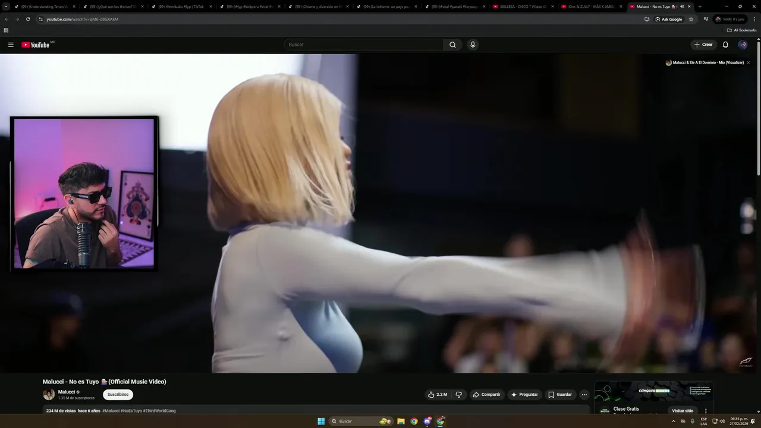Screen dimensions: 761x428
Task: Switch to the Understanding Terian tab
Action: [45, 7]
